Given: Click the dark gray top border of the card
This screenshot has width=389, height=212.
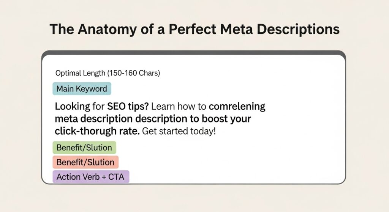Looking at the screenshot, I should coord(193,53).
